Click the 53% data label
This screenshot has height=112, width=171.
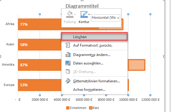(24, 85)
